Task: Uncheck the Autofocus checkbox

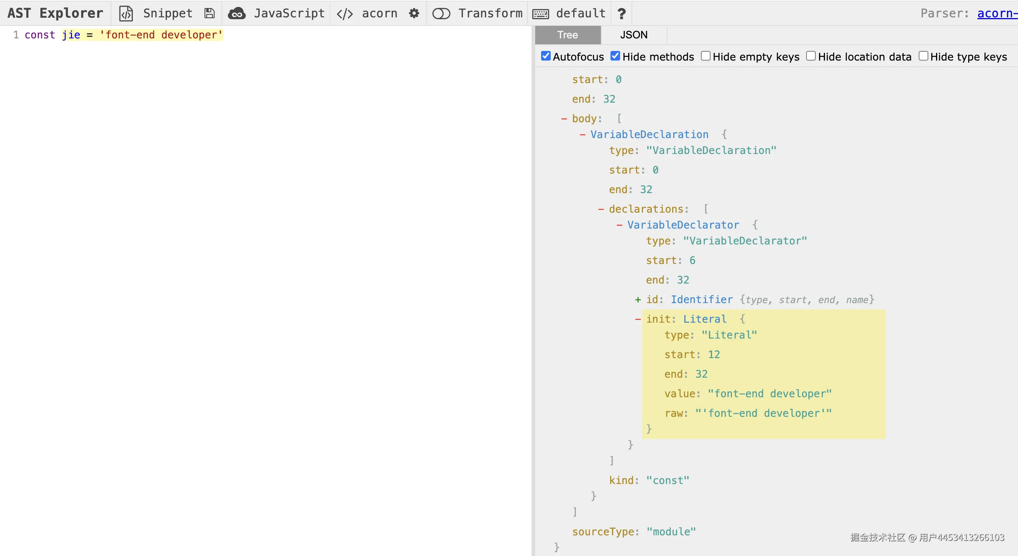Action: pyautogui.click(x=546, y=56)
